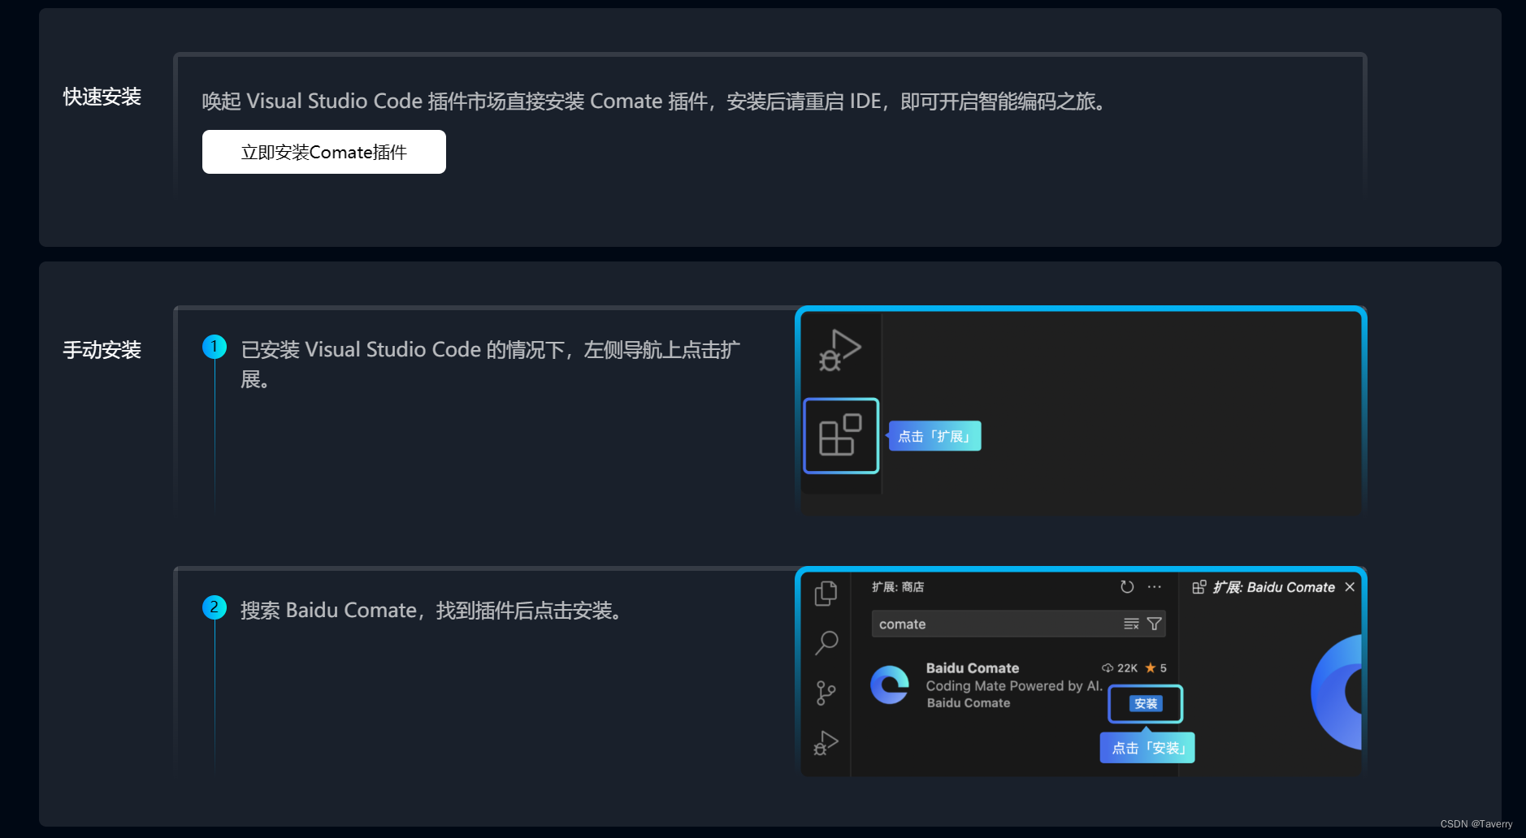The image size is (1526, 838).
Task: Click the 快速安装 section heading
Action: 102,97
